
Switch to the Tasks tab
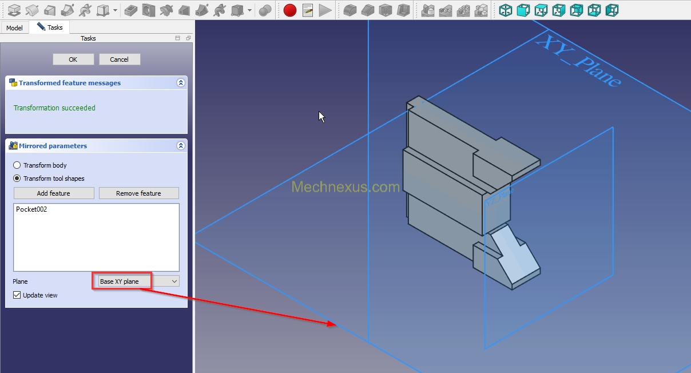pos(50,27)
